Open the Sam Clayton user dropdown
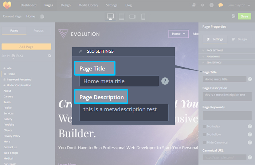 point(239,5)
